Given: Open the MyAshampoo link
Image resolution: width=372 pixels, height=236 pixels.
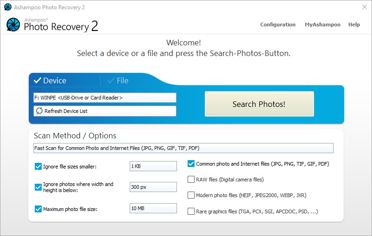Looking at the screenshot, I should click(322, 25).
